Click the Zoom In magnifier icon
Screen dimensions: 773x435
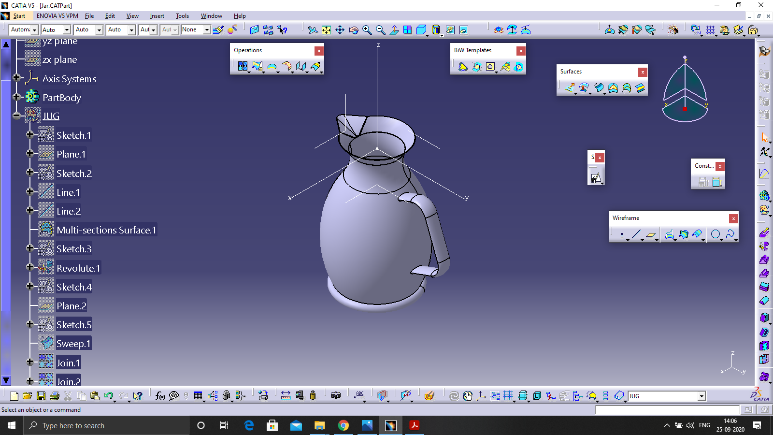pyautogui.click(x=367, y=30)
